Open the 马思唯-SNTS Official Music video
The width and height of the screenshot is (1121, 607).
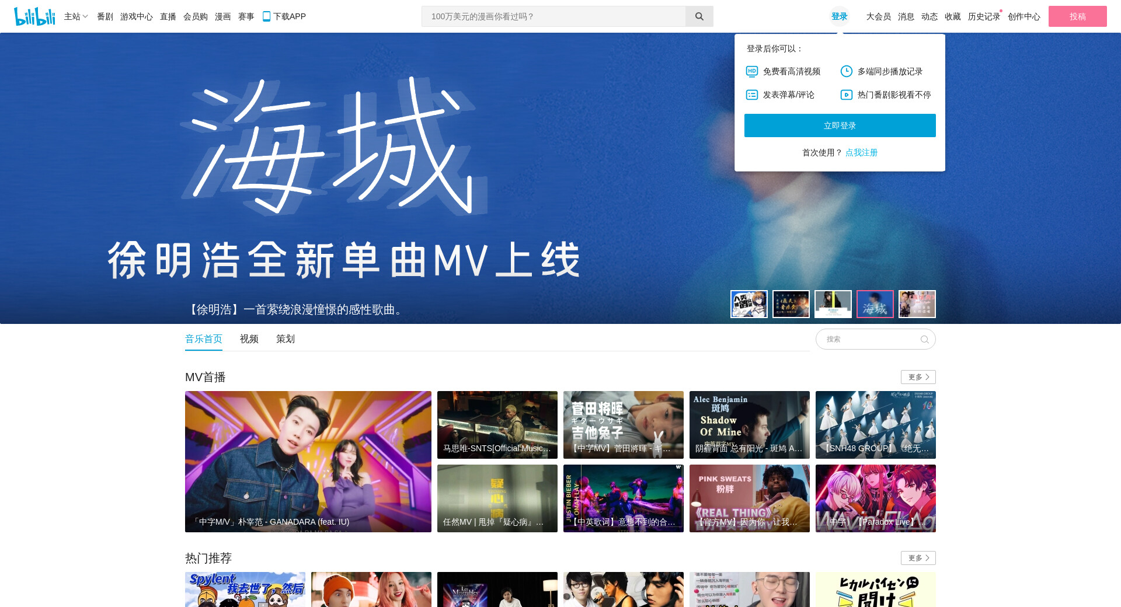click(497, 425)
